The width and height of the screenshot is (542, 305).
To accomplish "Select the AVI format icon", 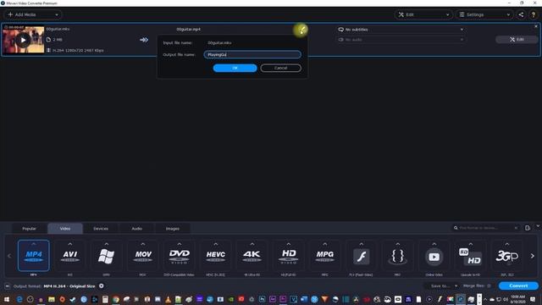I will [69, 256].
